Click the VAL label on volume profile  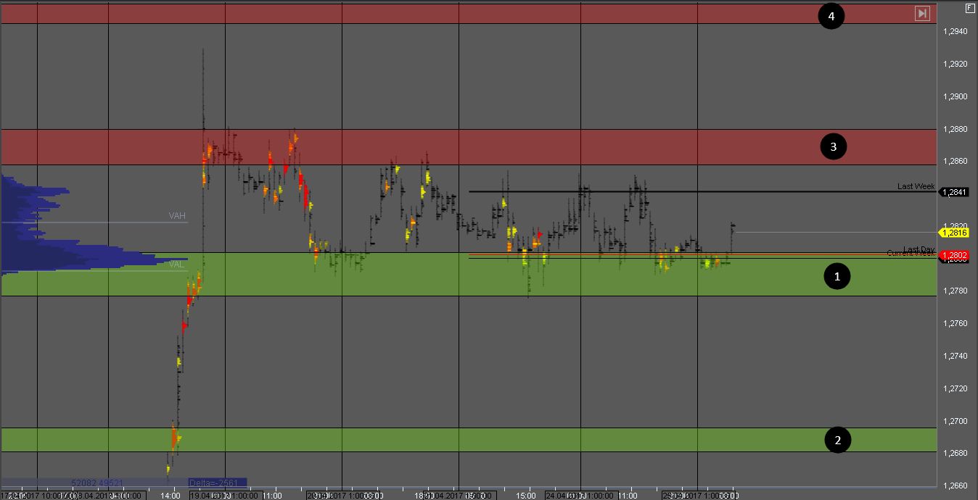pyautogui.click(x=176, y=264)
